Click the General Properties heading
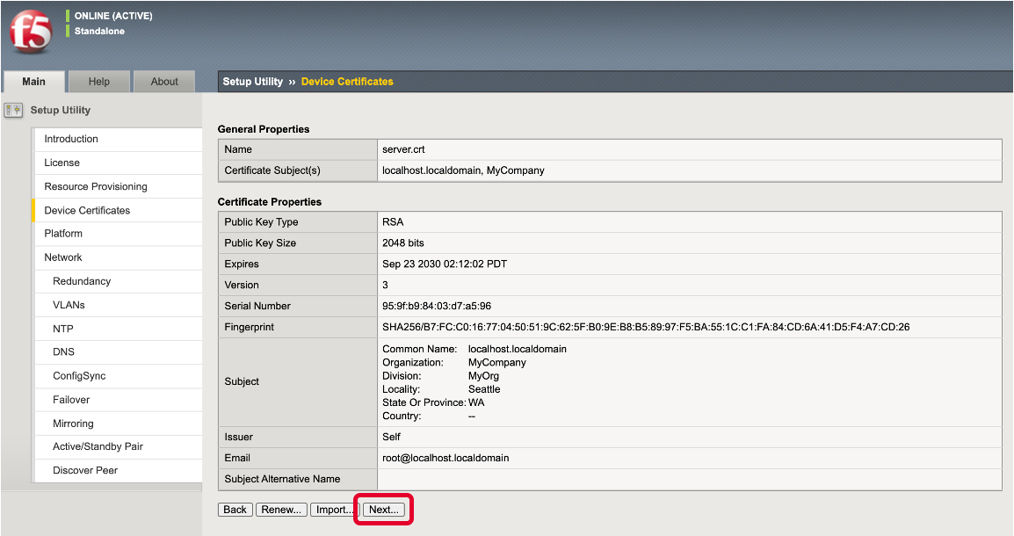Viewport: 1014px width, 536px height. [x=264, y=129]
